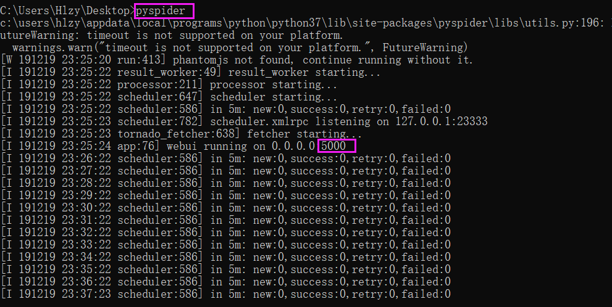The image size is (612, 307).
Task: Click the FutureWarning timeout not supported line
Action: click(171, 36)
